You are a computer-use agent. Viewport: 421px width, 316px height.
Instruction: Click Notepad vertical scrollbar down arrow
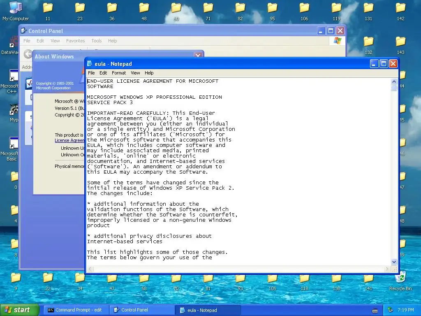coord(394,262)
